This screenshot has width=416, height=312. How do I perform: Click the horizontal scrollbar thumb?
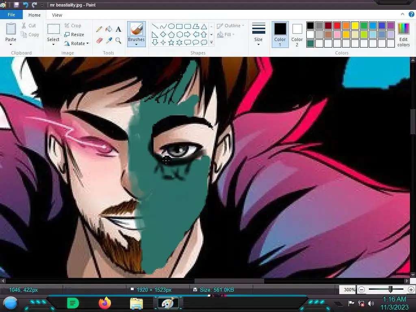(x=229, y=281)
